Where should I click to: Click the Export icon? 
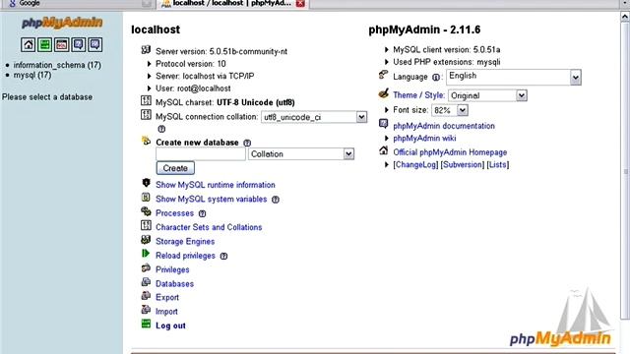pos(146,296)
